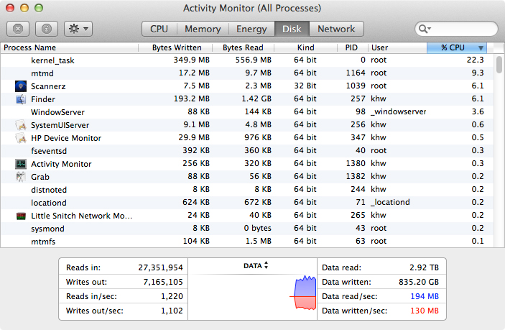Viewport: 505px width, 330px height.
Task: Select the sysmond process row
Action: pos(246,228)
